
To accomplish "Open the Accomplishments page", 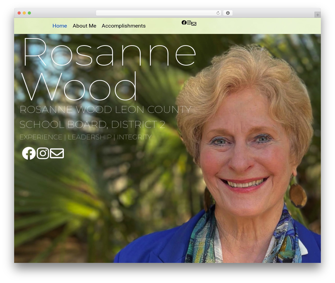I will pos(124,26).
